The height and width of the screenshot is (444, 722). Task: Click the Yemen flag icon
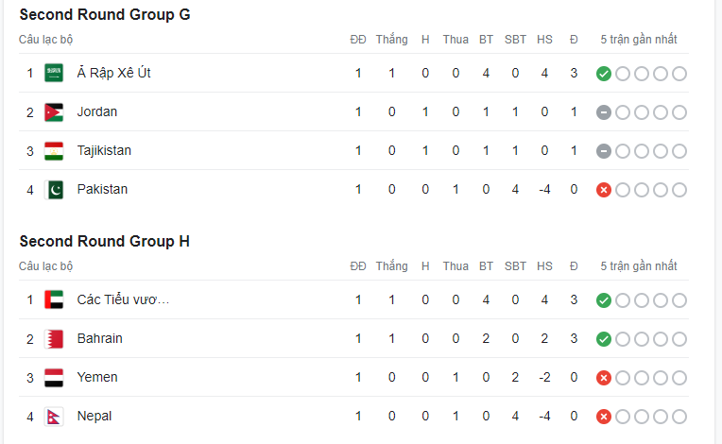[x=54, y=377]
